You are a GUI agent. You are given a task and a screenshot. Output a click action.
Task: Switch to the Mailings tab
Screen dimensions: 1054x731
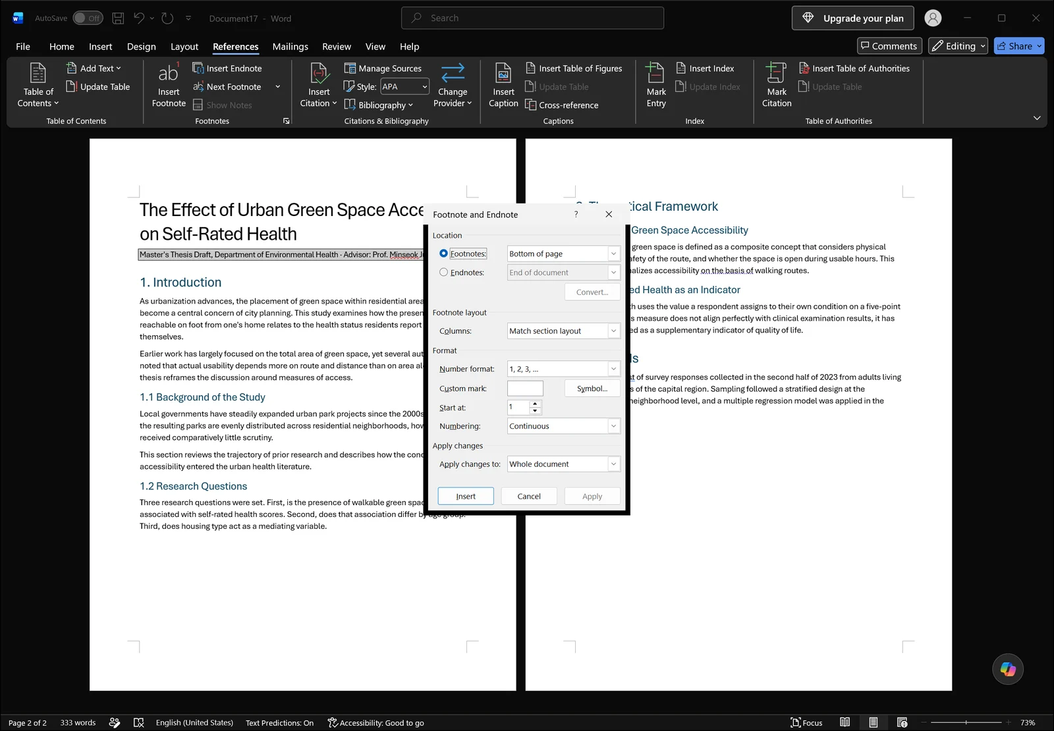tap(290, 46)
